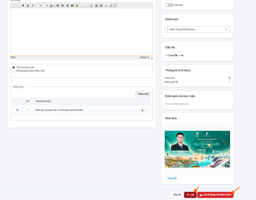256x200 pixels.
Task: Open the Cấp độ level dropdown
Action: pyautogui.click(x=175, y=55)
